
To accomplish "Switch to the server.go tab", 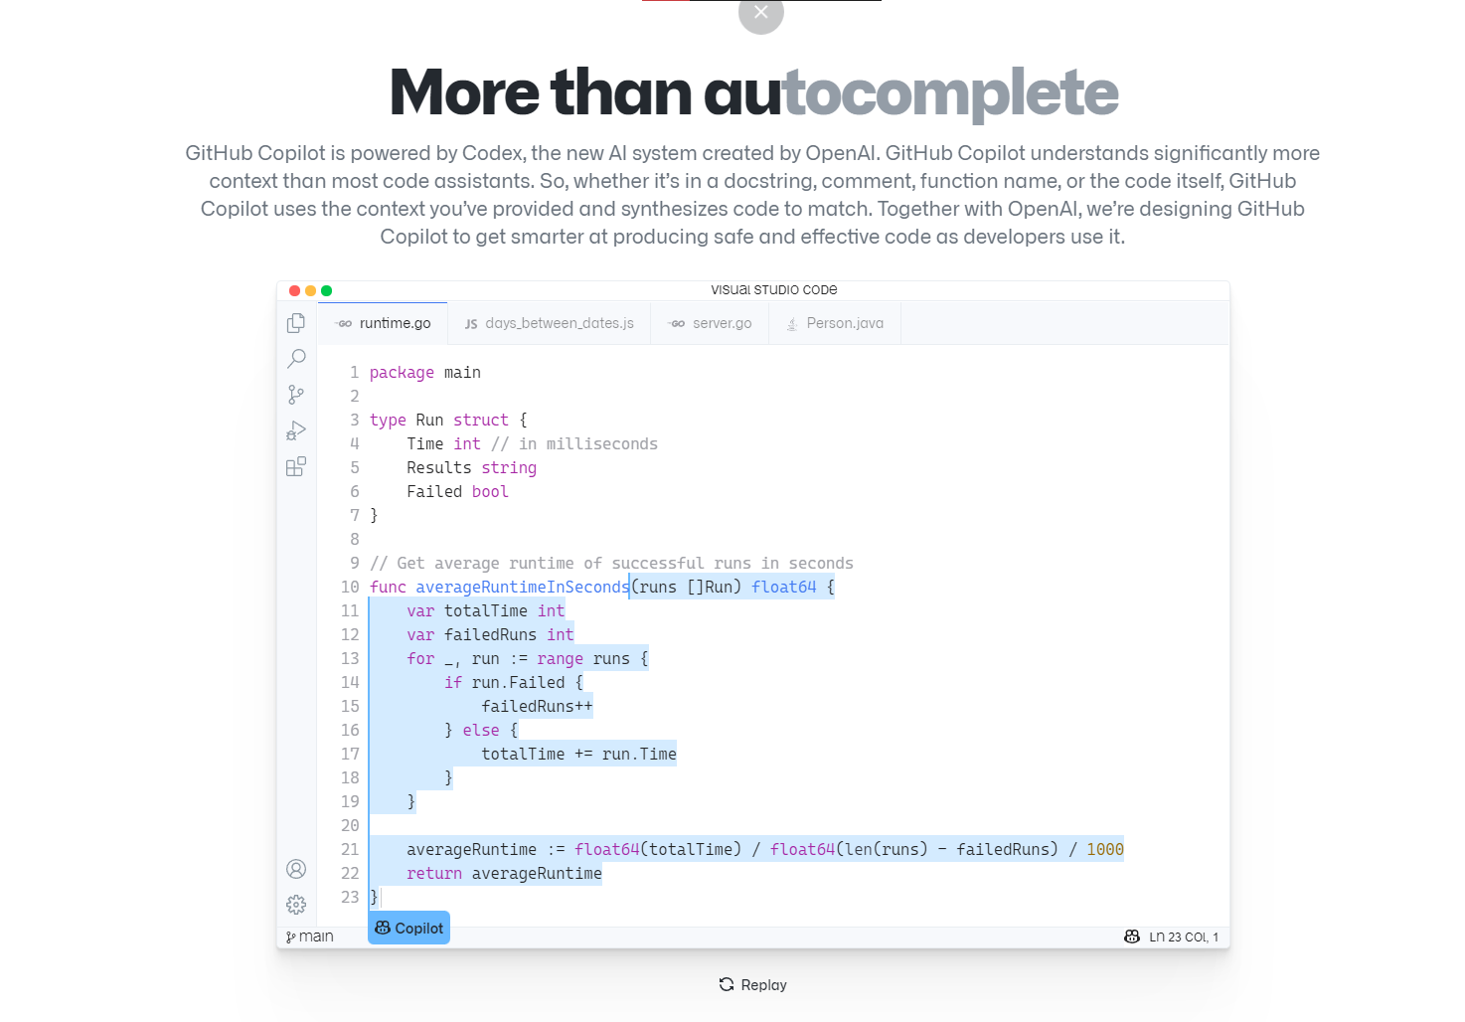I will (x=711, y=323).
